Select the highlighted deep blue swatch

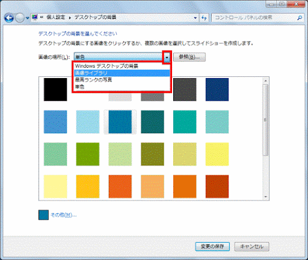click(x=120, y=122)
